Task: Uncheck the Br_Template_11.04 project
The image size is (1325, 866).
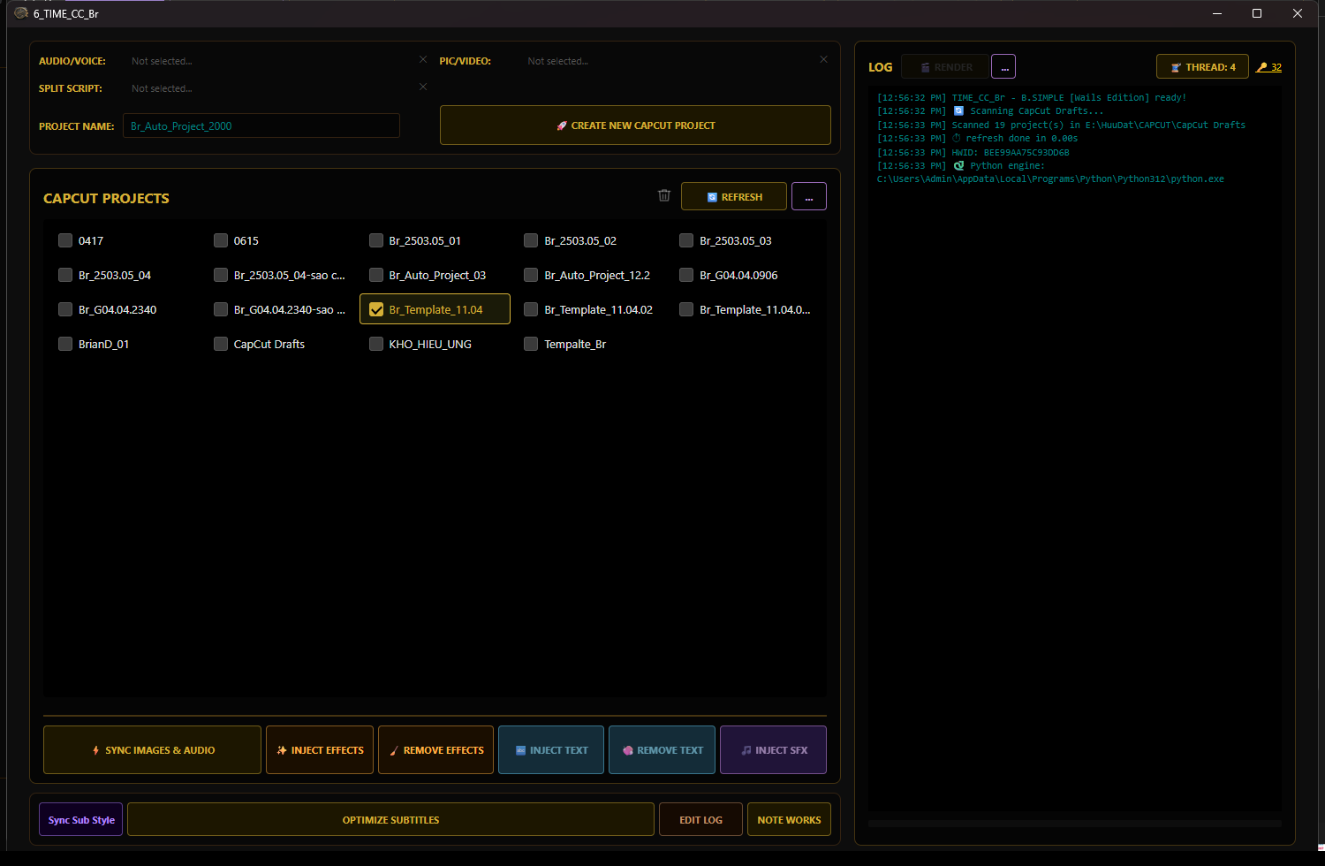Action: 376,309
